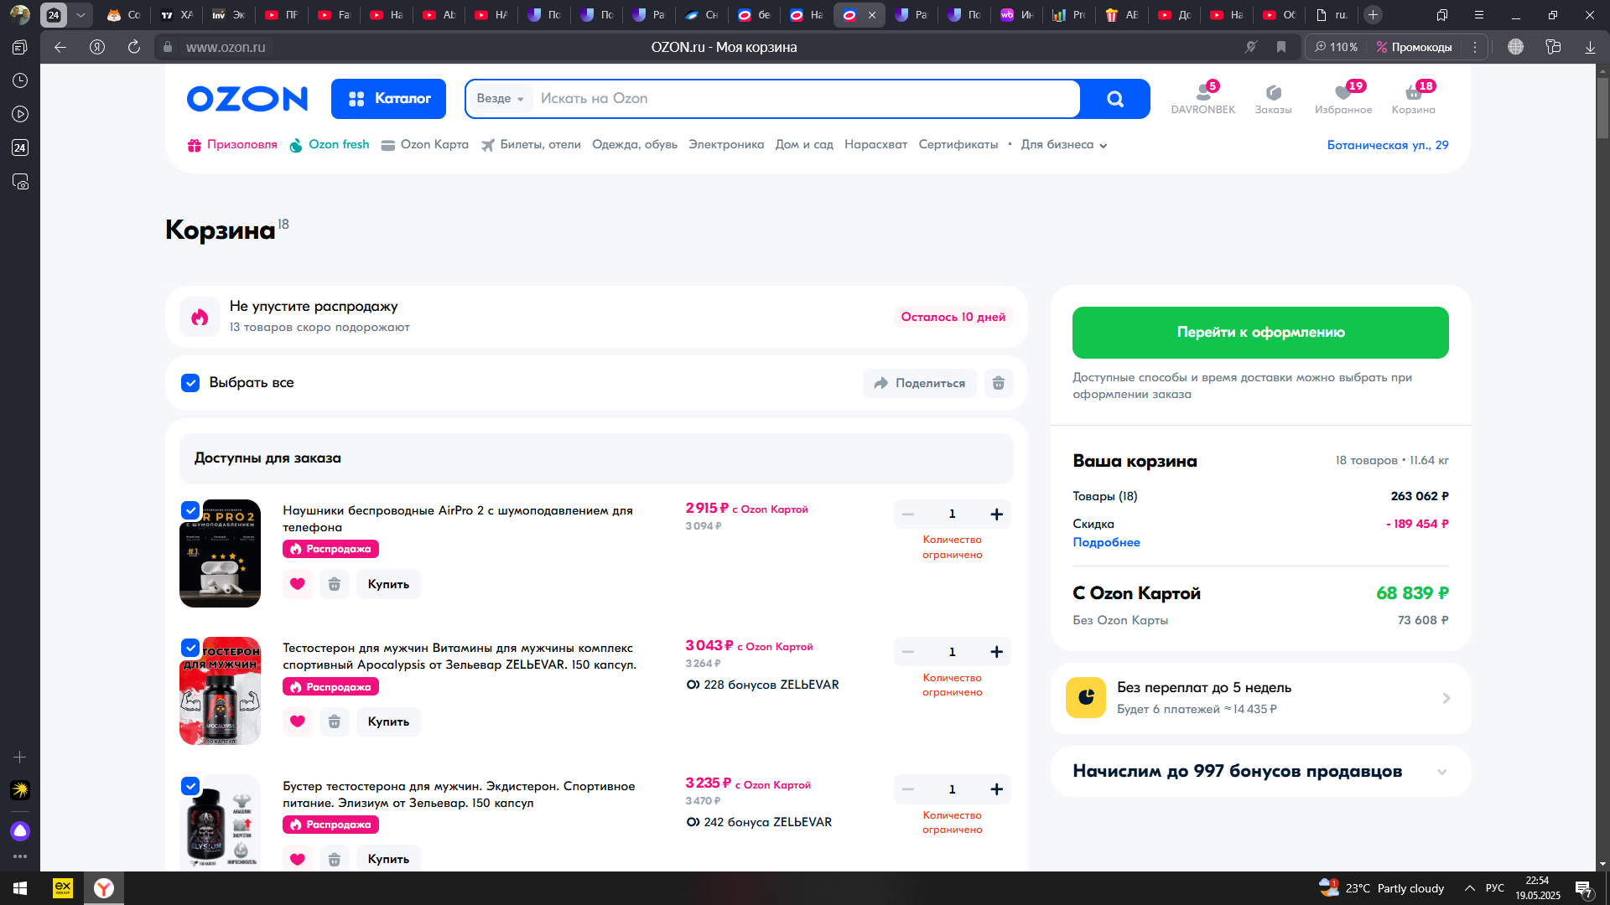Open the Призоловля promo link

(232, 145)
